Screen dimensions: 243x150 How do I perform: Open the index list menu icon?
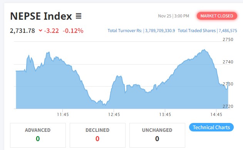click(x=79, y=16)
